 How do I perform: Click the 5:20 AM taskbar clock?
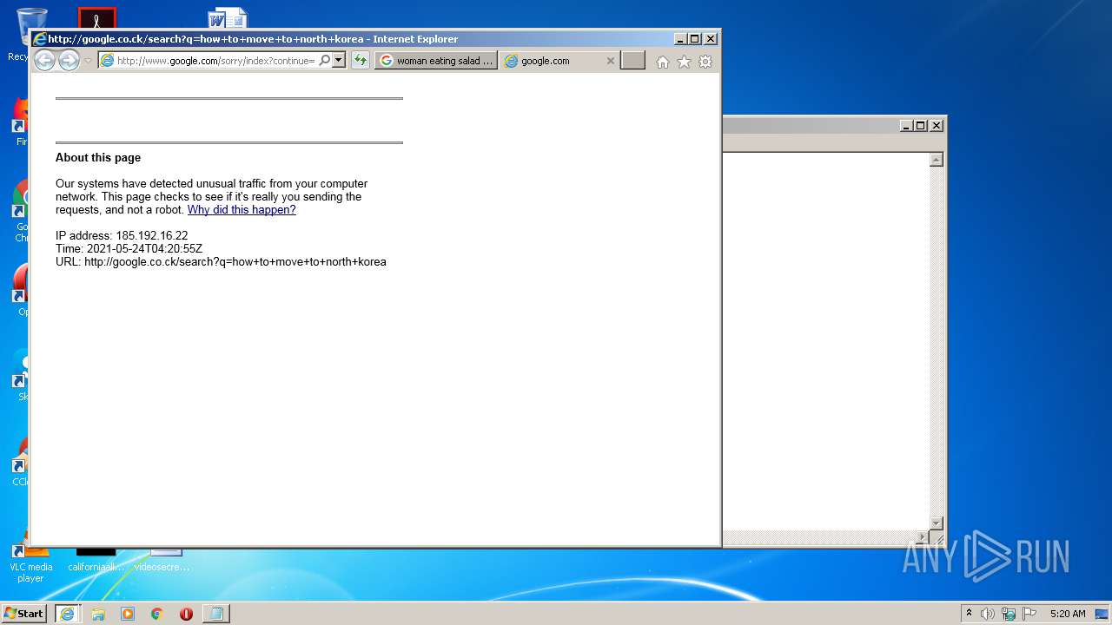(1068, 614)
